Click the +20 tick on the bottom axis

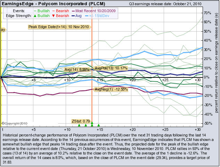[132, 128]
